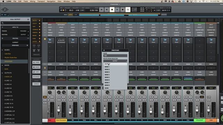Click the bus NAME input field
The height and width of the screenshot is (125, 223).
pos(115,56)
